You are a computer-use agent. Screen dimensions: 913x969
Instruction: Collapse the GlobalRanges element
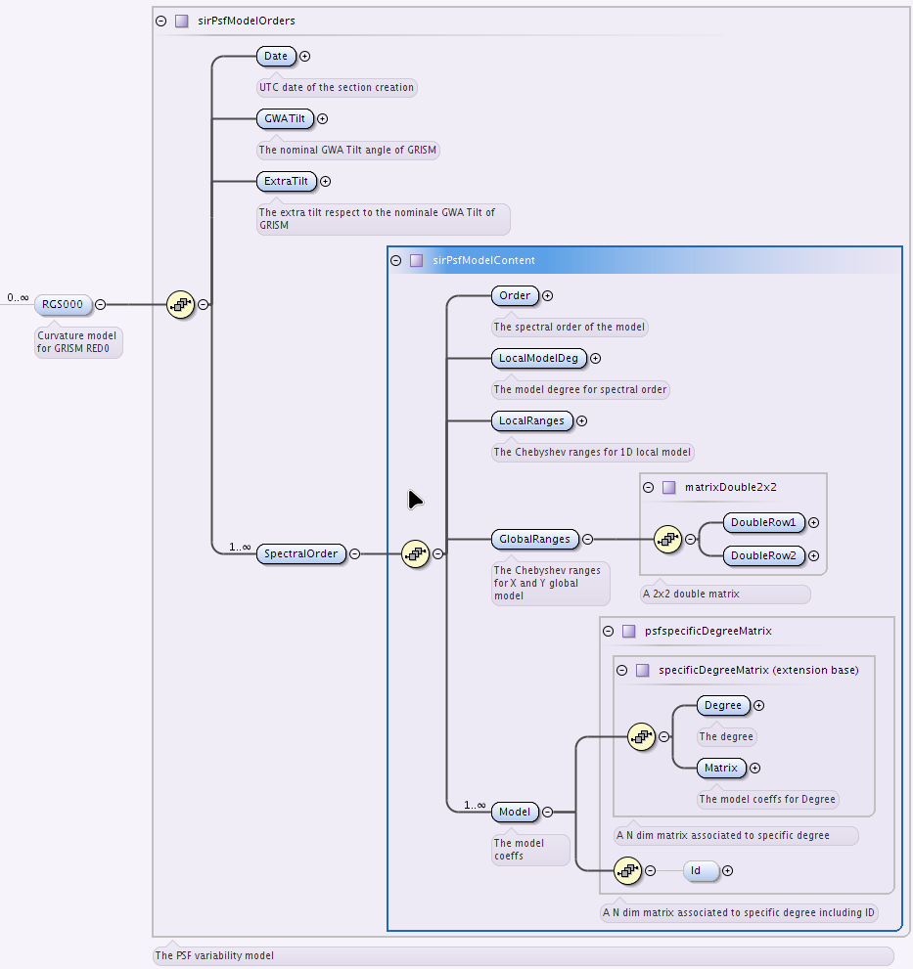tap(588, 540)
